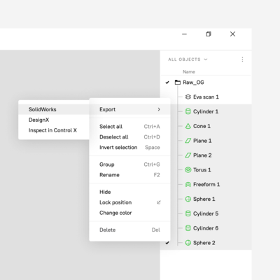
Task: Open the Export submenu arrow
Action: point(159,109)
